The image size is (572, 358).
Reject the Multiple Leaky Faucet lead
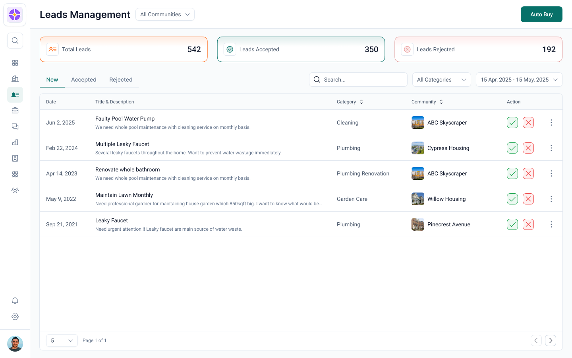click(528, 148)
